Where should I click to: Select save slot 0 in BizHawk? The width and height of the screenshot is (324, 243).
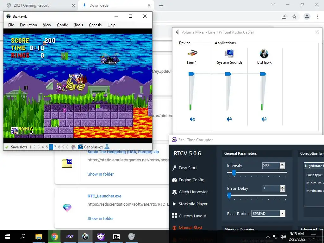(x=67, y=147)
